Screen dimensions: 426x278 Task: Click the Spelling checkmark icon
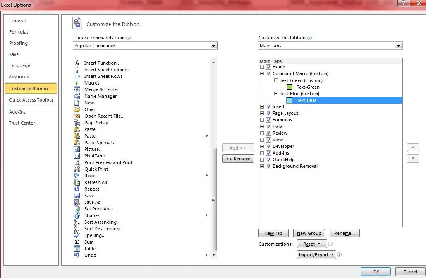click(77, 235)
